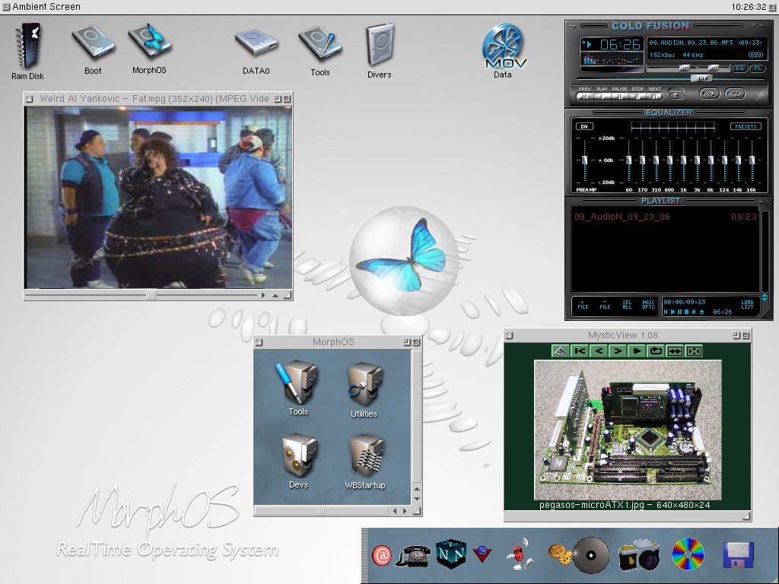Click the crossed-box button in MysticView toolbar
779x584 pixels.
point(694,351)
